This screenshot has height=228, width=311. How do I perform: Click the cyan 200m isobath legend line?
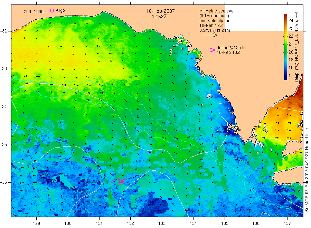pos(29,15)
